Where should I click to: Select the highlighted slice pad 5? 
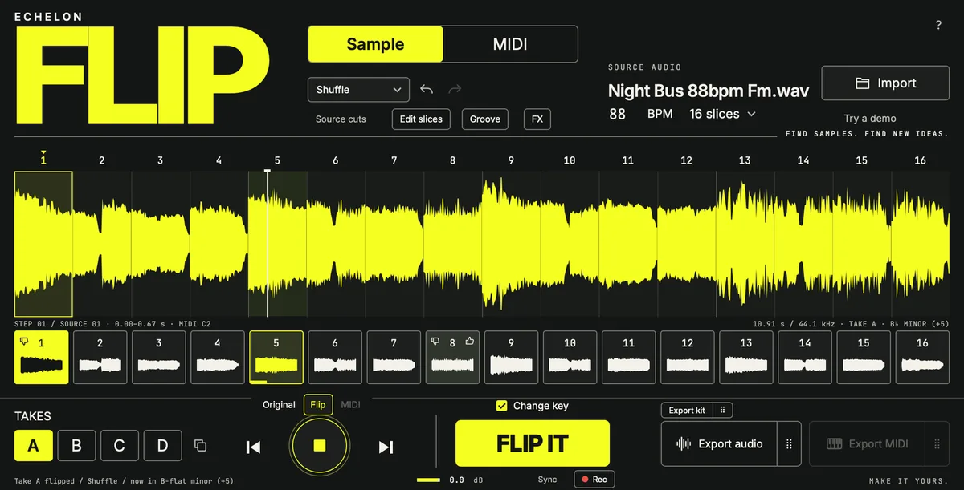click(276, 357)
